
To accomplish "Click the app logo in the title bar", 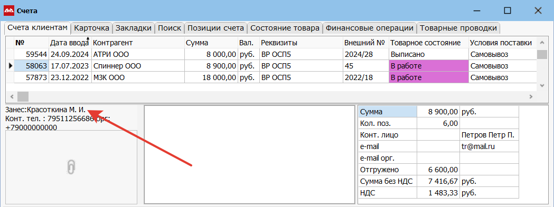I will coord(8,11).
